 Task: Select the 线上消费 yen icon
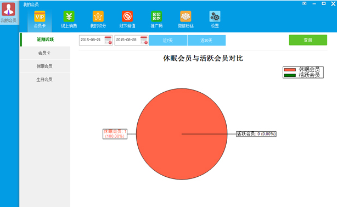(x=69, y=16)
